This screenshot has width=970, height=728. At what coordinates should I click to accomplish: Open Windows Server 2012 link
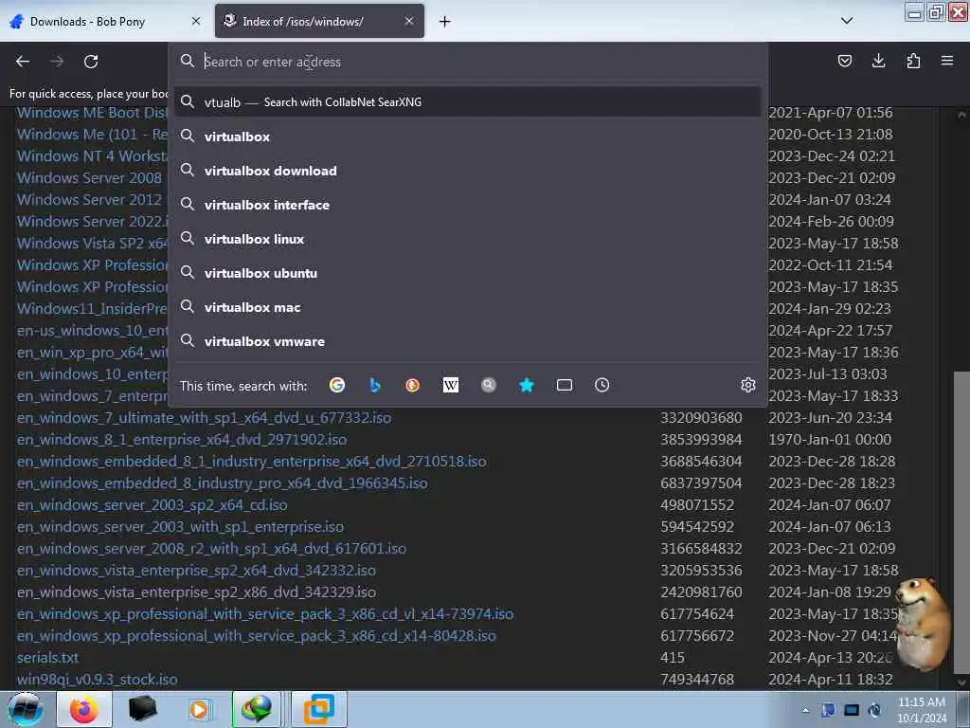[x=89, y=199]
